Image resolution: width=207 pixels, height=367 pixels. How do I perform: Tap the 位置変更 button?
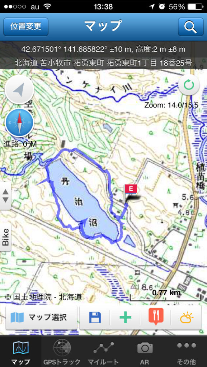pos(26,27)
